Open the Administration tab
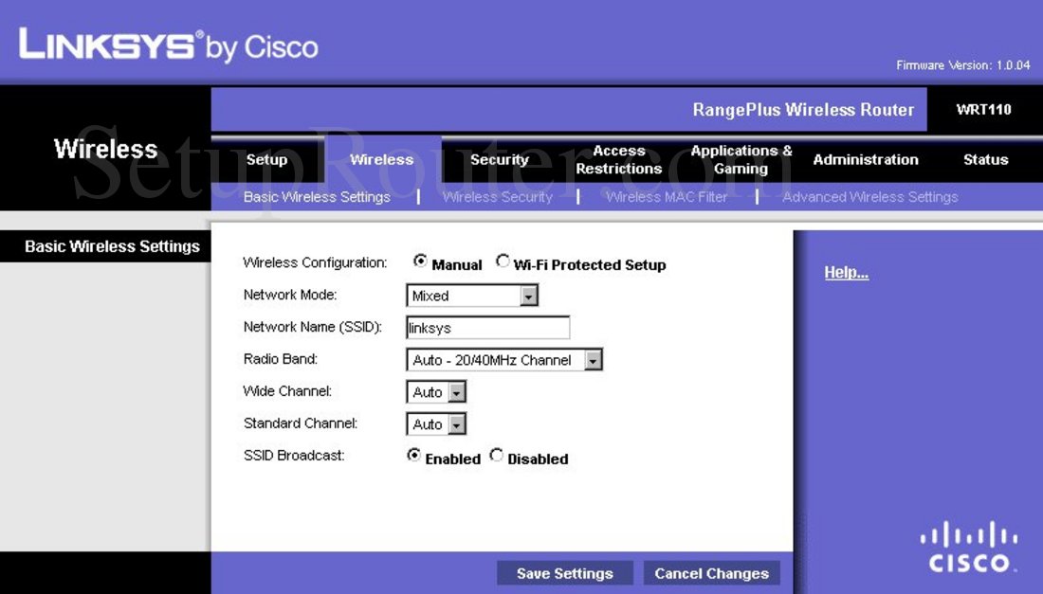This screenshot has height=594, width=1043. [x=865, y=160]
